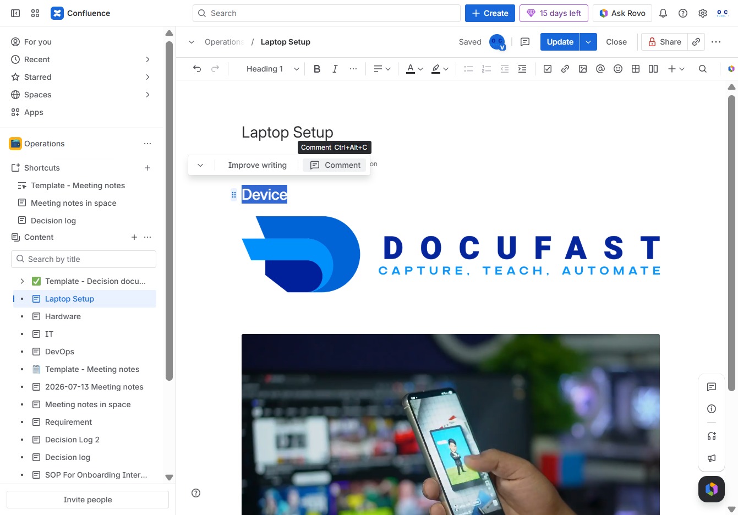Open inline comments from the header
This screenshot has height=515, width=738.
(525, 42)
